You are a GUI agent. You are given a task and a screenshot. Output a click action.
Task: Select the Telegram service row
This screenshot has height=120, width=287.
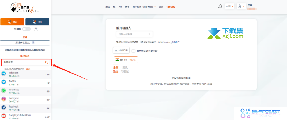(26, 74)
